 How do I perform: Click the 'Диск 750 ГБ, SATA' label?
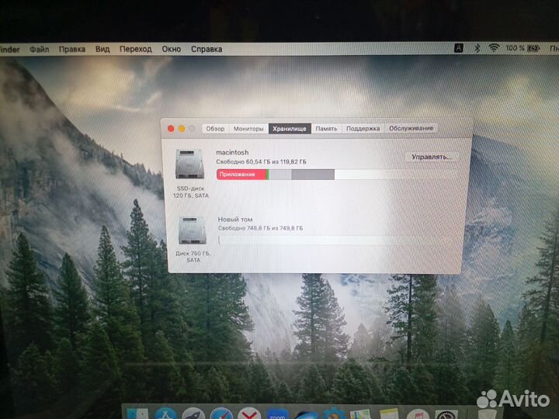[193, 257]
